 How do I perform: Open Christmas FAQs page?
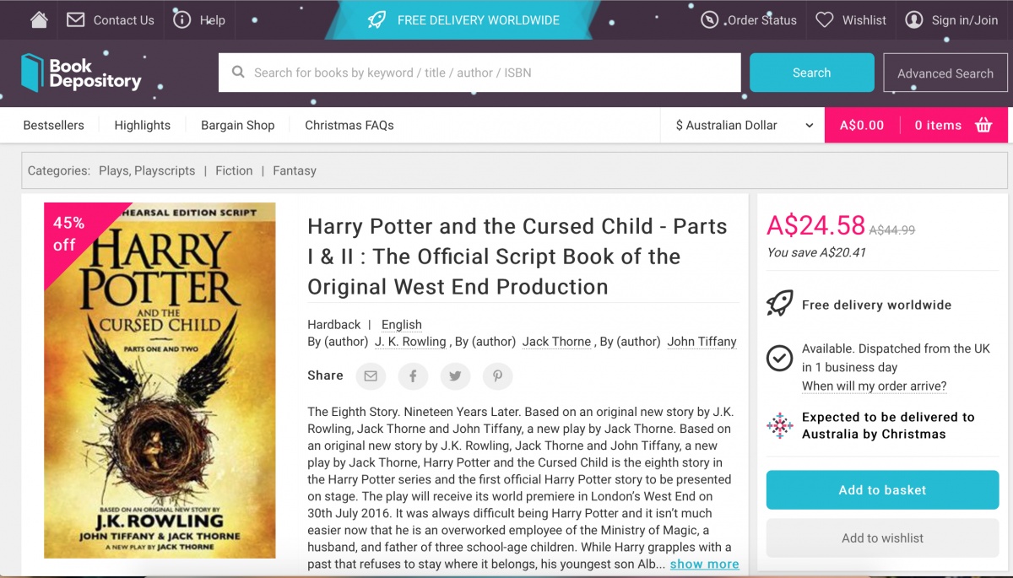pos(349,125)
